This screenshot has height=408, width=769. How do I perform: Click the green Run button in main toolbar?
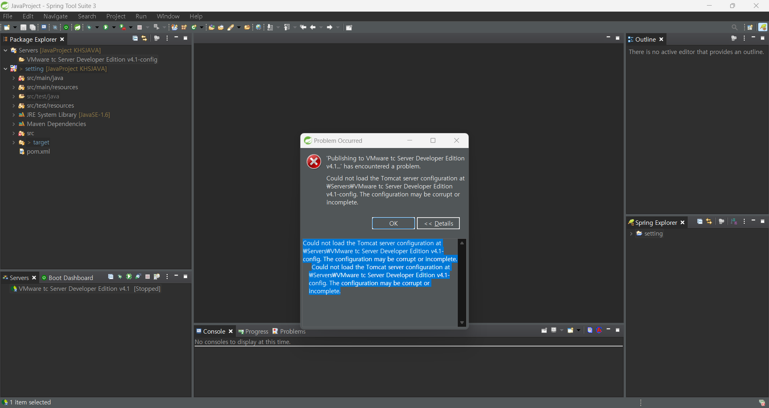pos(106,28)
